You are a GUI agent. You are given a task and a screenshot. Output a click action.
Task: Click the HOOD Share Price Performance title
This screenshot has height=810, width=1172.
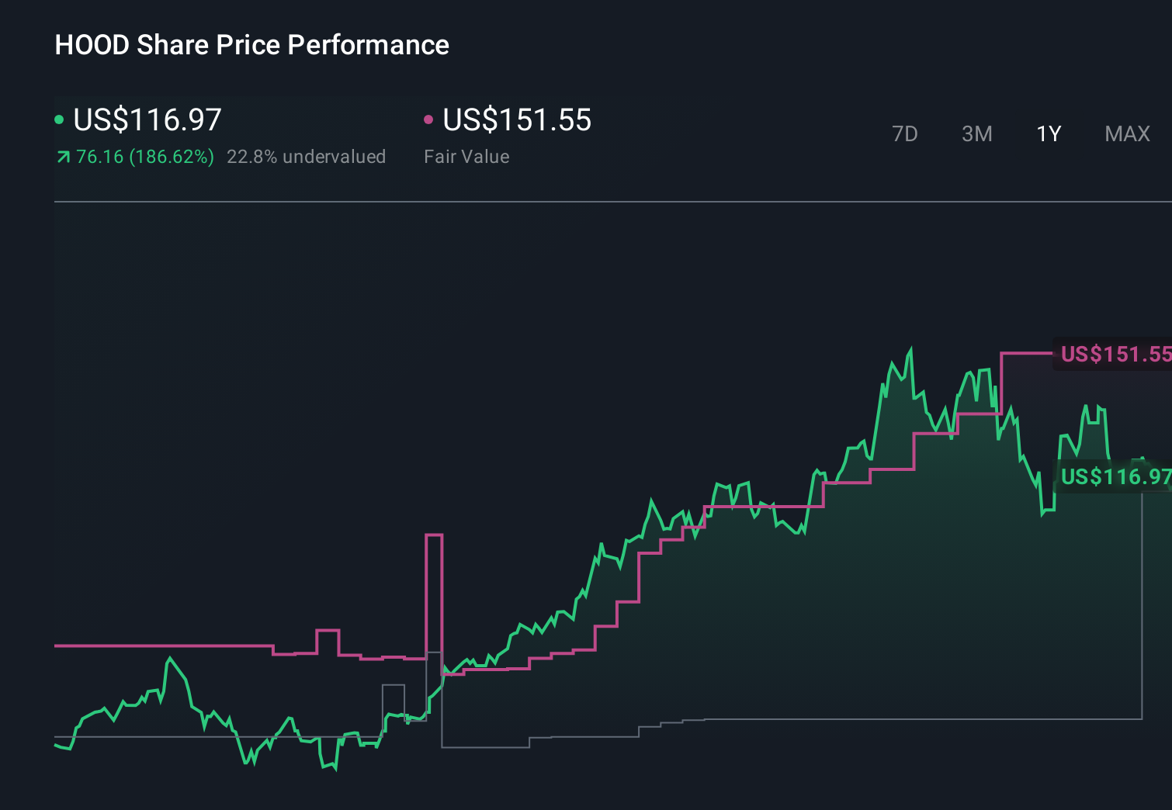click(251, 45)
